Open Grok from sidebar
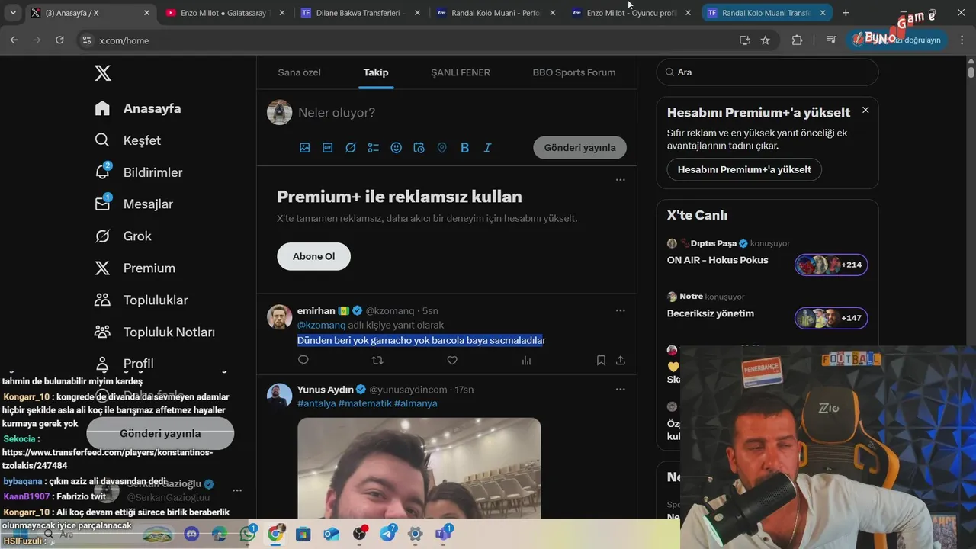 pos(123,236)
